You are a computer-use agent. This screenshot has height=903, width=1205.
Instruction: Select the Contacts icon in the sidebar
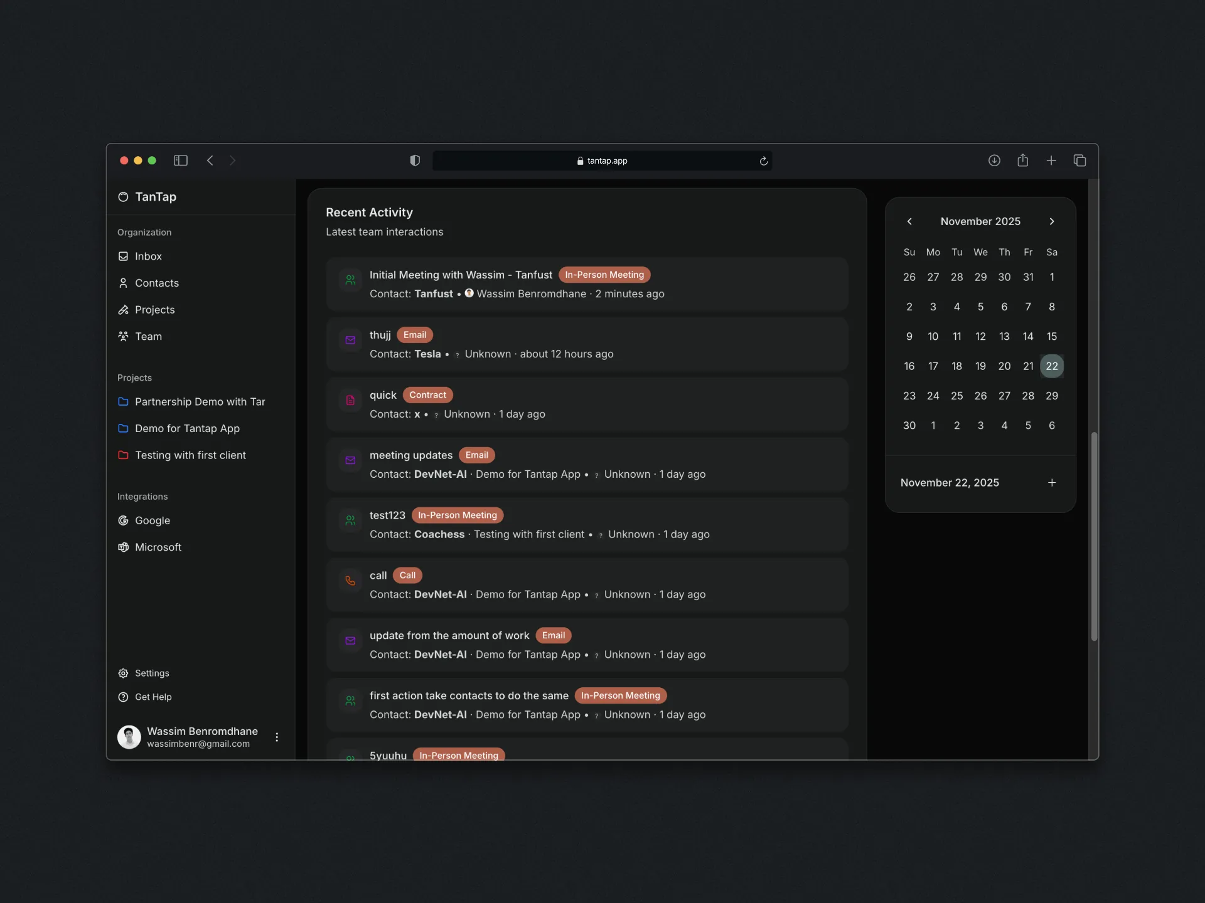(x=123, y=283)
